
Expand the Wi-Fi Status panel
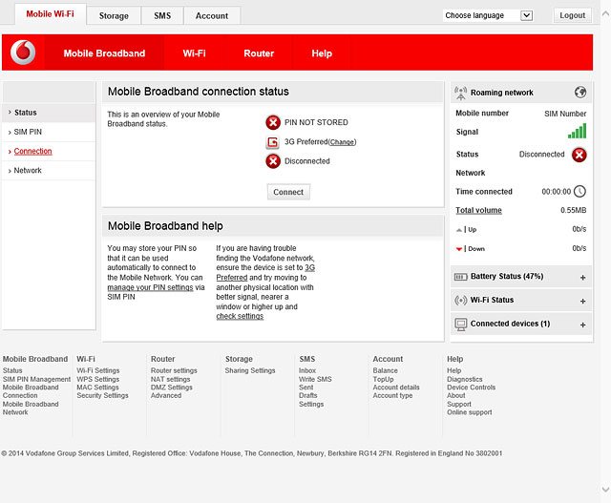click(583, 302)
